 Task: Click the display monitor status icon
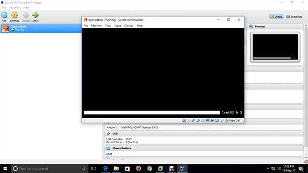tap(207, 121)
